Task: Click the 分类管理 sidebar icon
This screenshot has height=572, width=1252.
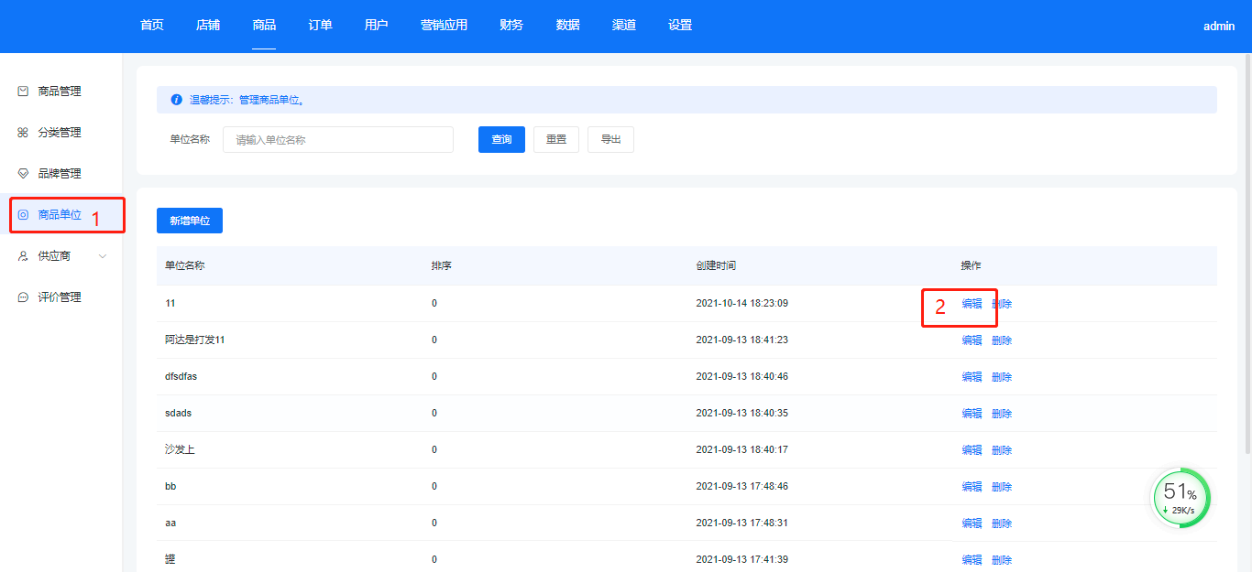Action: coord(24,133)
